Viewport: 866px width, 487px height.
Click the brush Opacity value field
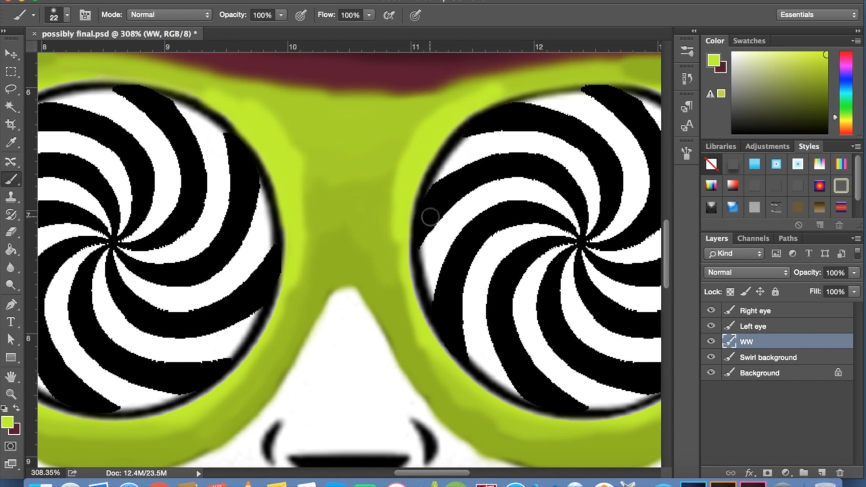262,15
